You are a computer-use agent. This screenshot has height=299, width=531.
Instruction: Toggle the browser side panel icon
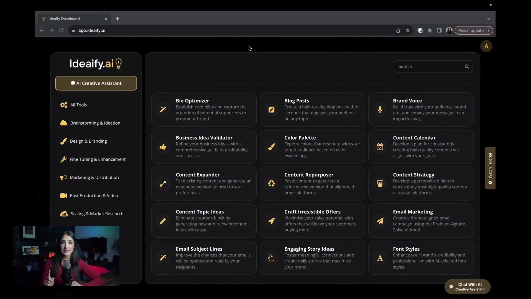pos(439,30)
